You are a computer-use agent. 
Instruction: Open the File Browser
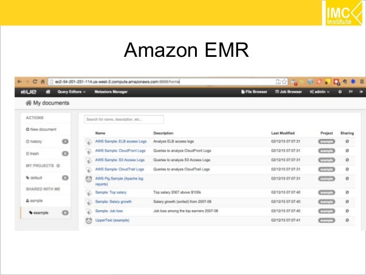tap(254, 92)
